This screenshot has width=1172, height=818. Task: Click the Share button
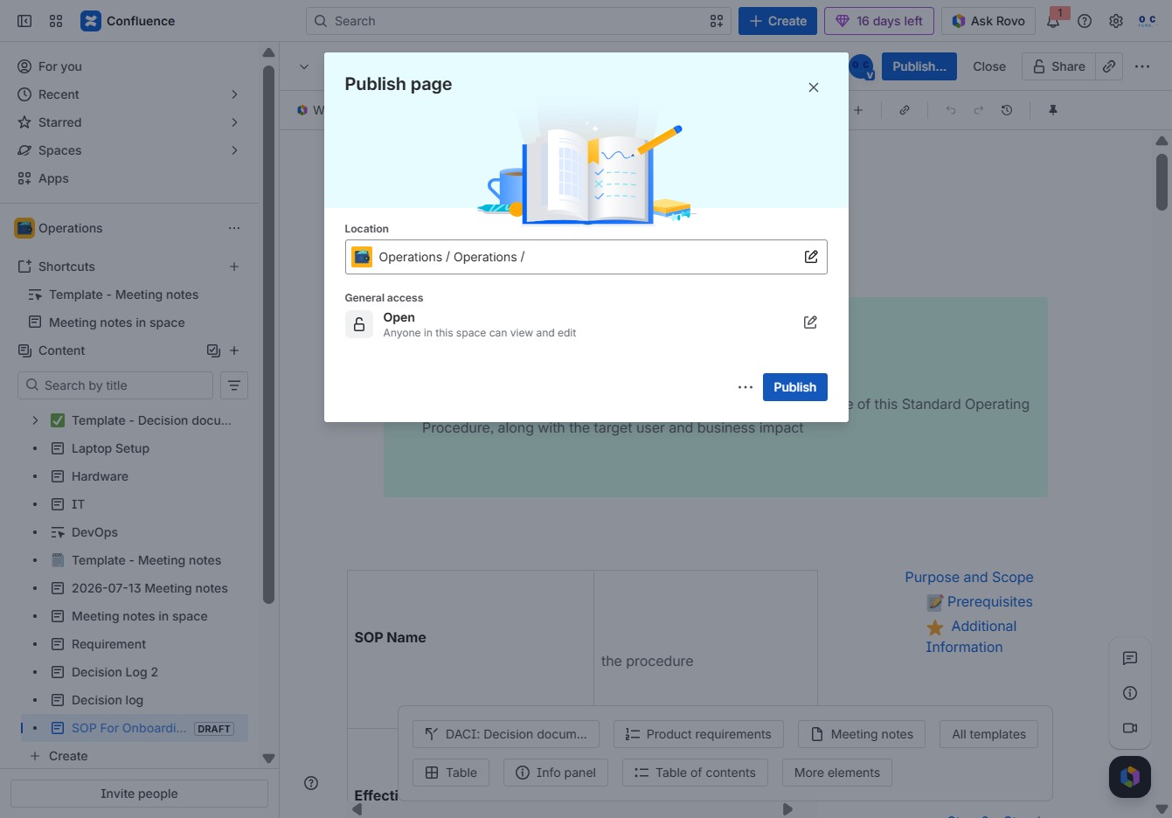tap(1058, 66)
